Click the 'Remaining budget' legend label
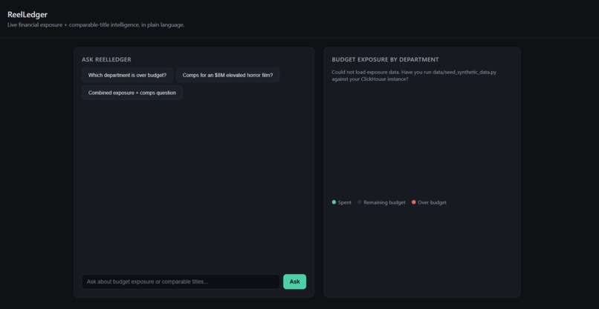This screenshot has height=309, width=599. (x=384, y=203)
